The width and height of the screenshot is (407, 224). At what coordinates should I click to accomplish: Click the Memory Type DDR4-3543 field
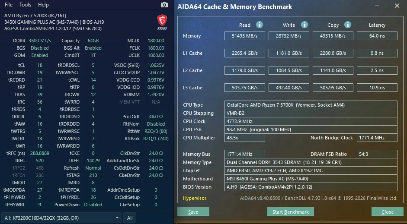click(x=311, y=162)
